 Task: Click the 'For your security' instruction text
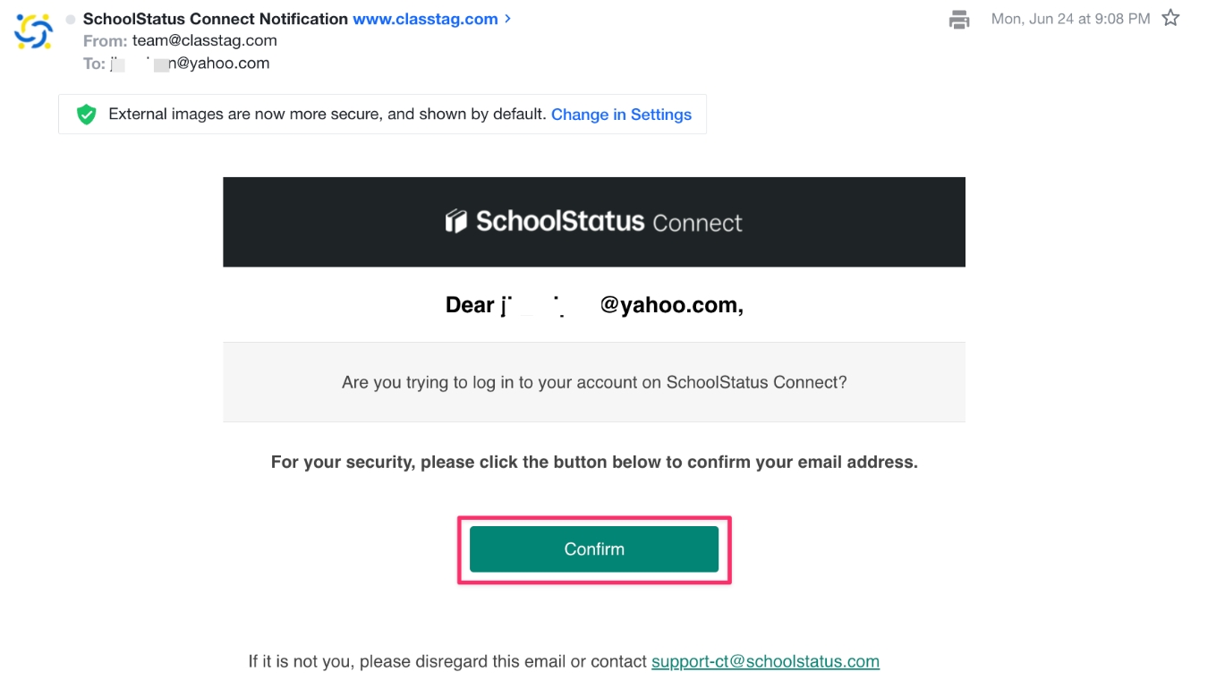click(x=594, y=463)
